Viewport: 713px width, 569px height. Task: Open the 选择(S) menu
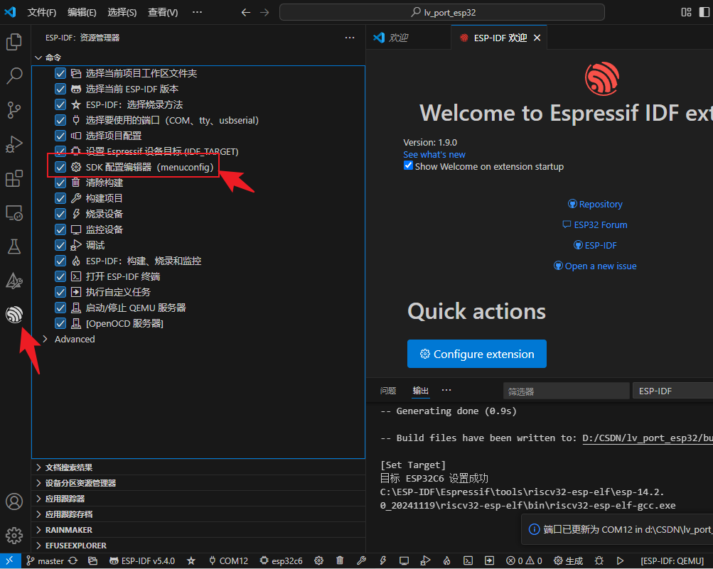122,12
